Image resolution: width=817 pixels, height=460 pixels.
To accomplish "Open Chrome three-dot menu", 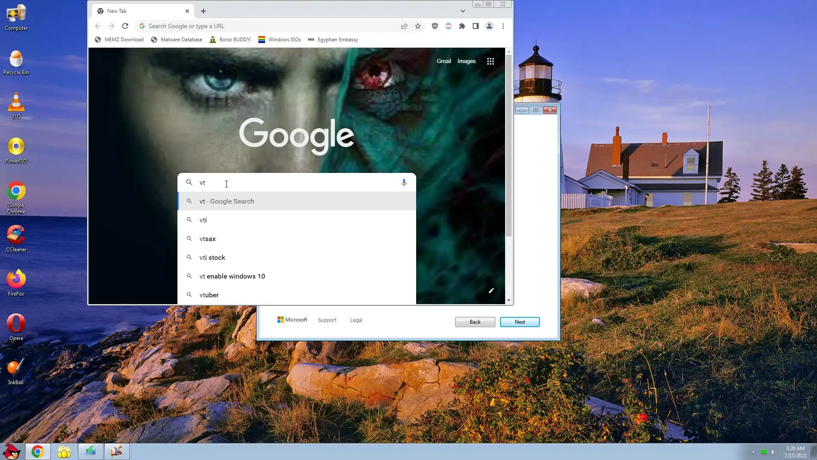I will point(503,26).
